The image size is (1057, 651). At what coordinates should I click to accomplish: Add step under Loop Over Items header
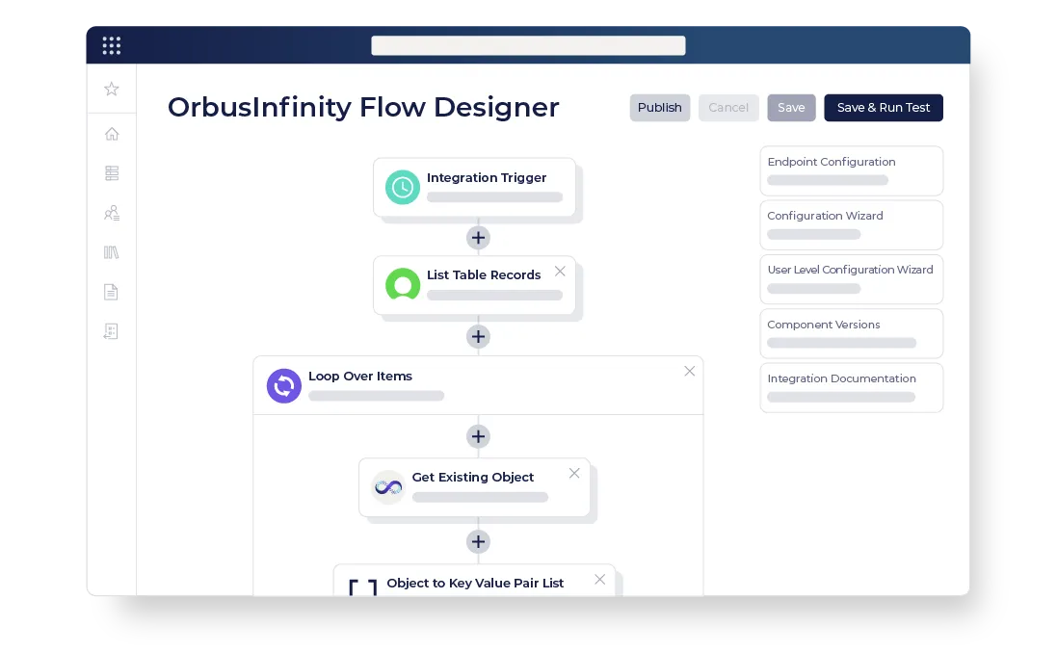coord(478,436)
